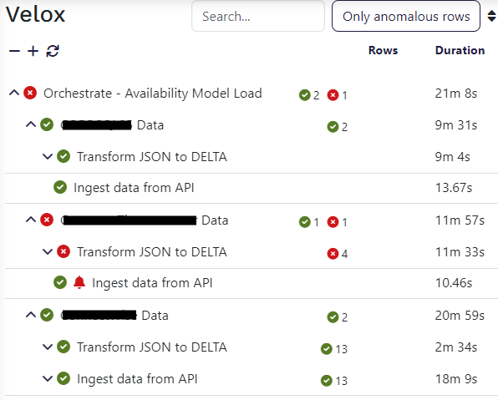Click success icon of 18m 9s Ingest row
The height and width of the screenshot is (400, 498).
64,378
